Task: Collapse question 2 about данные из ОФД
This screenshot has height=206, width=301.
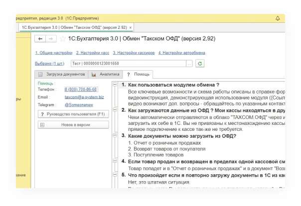Action: [x=115, y=109]
